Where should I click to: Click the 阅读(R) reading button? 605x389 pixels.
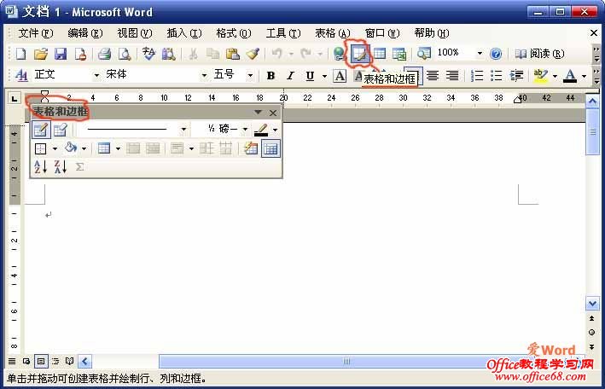(540, 54)
